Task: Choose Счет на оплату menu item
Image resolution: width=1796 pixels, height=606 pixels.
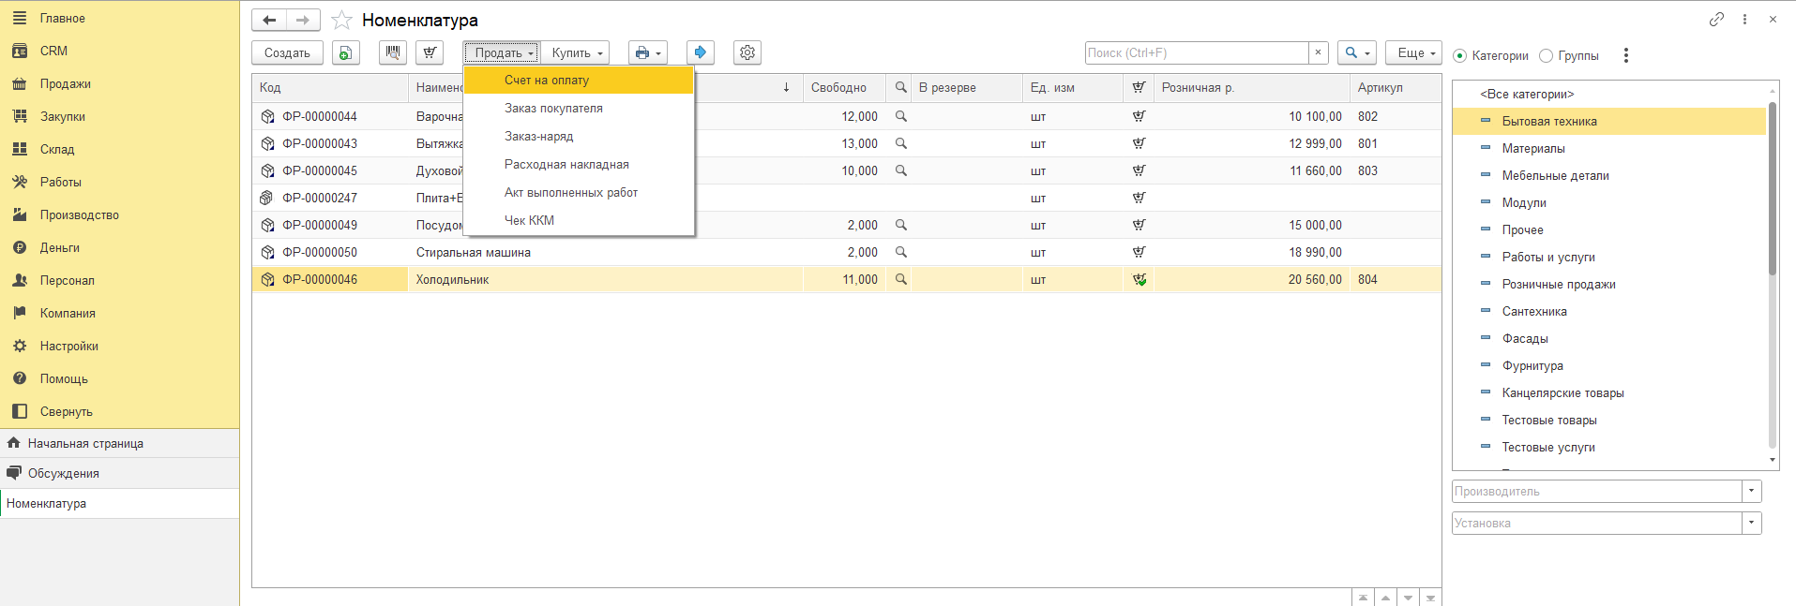Action: (579, 80)
